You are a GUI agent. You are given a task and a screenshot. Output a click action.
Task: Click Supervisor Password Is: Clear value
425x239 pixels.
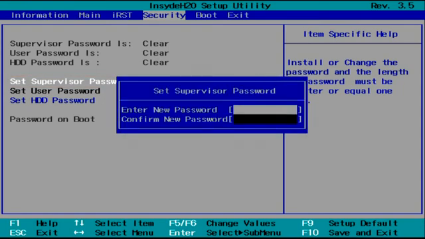tap(155, 44)
